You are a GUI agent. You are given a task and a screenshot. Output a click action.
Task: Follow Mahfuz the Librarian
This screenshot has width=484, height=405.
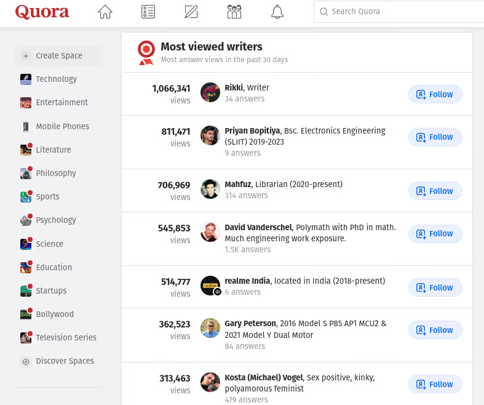(x=435, y=191)
